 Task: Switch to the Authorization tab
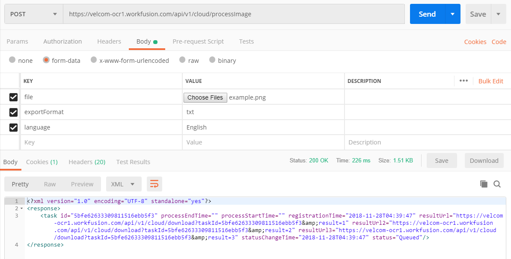(x=62, y=41)
